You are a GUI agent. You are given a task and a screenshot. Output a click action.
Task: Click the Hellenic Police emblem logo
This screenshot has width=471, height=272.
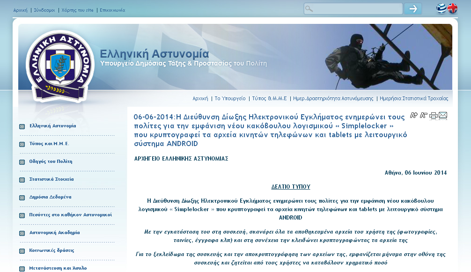pyautogui.click(x=60, y=66)
